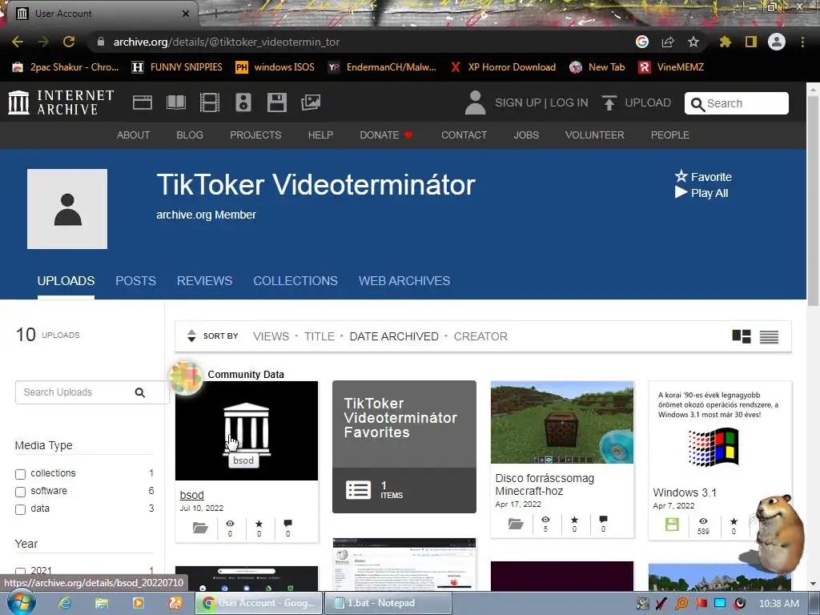Screen dimensions: 820x615
Task: Reload the page with the refresh icon
Action: pos(69,42)
